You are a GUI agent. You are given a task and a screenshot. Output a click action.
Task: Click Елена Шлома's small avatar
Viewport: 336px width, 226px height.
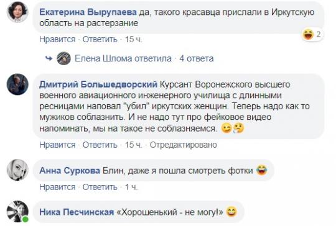(x=63, y=58)
